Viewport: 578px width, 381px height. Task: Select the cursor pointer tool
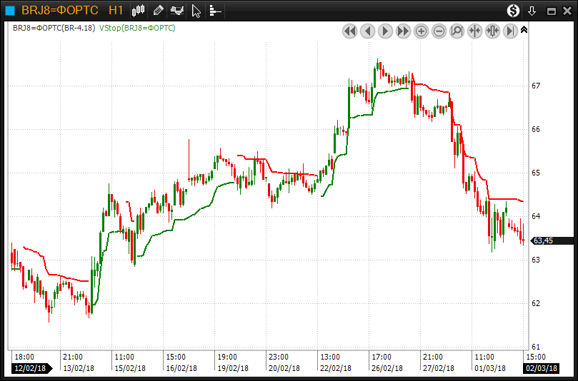(196, 11)
